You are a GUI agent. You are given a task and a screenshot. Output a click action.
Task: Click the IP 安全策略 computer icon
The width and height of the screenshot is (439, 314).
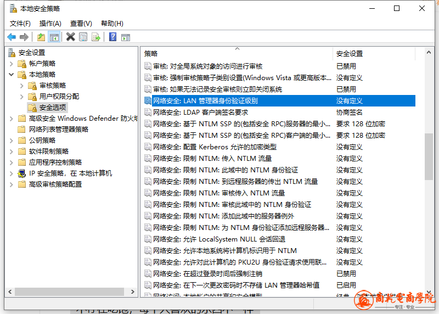click(22, 173)
